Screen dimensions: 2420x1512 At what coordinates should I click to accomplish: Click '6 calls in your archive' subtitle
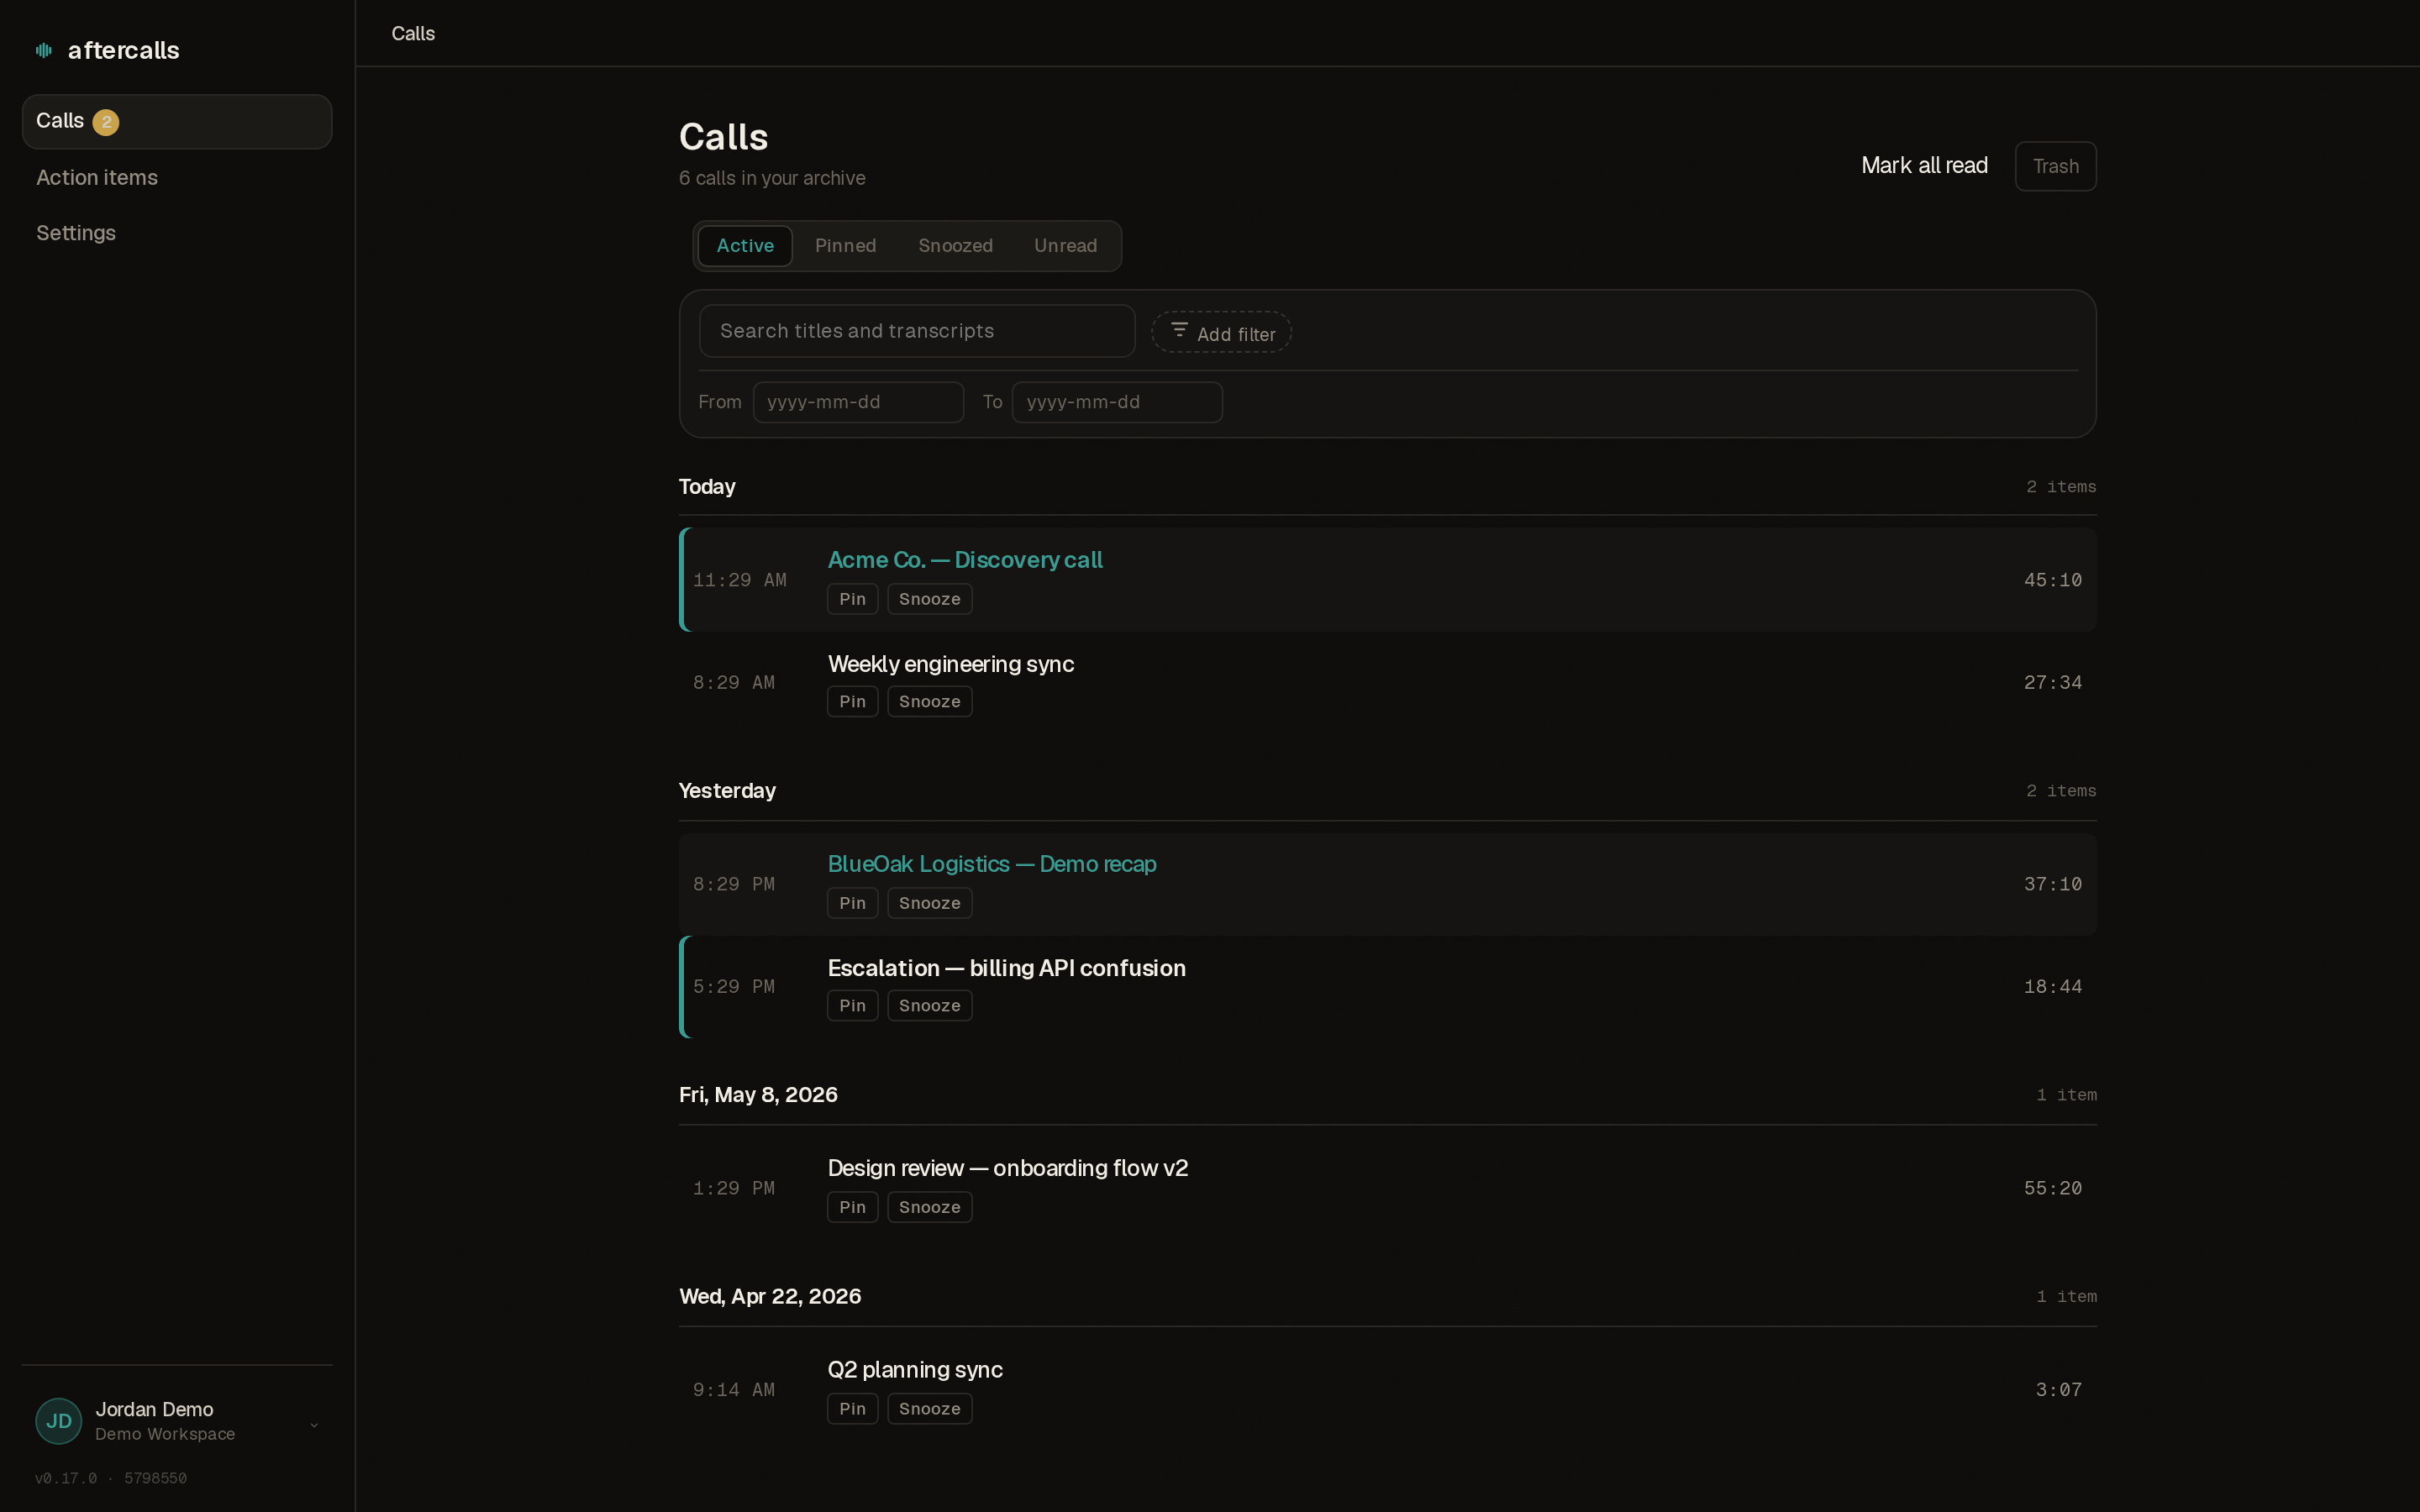(x=772, y=178)
